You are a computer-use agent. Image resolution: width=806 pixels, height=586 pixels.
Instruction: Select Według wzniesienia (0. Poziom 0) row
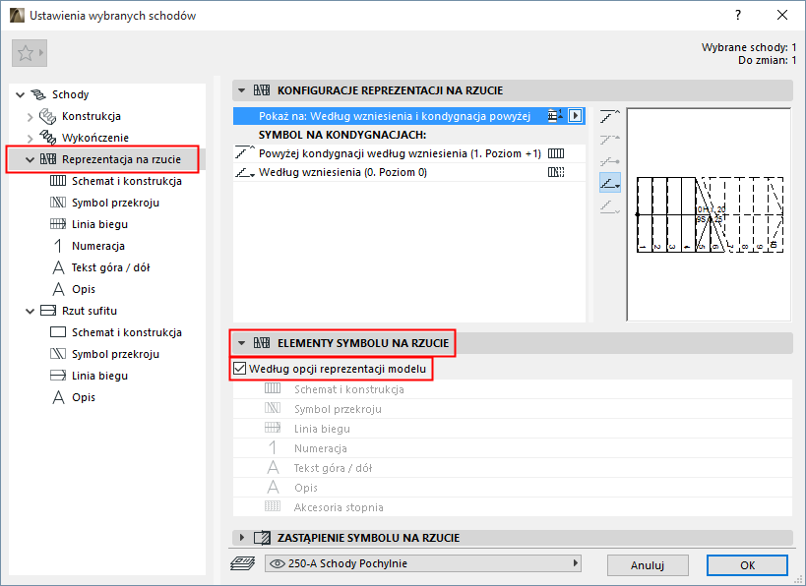pos(409,172)
